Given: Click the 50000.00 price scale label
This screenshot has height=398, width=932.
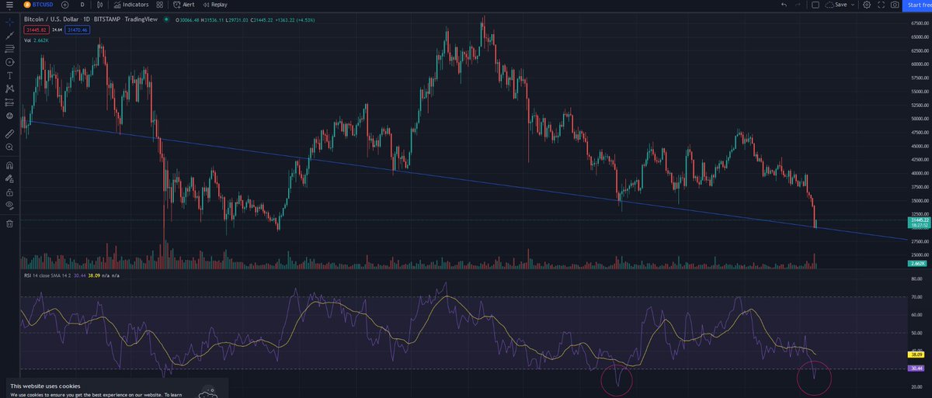Looking at the screenshot, I should click(x=919, y=119).
